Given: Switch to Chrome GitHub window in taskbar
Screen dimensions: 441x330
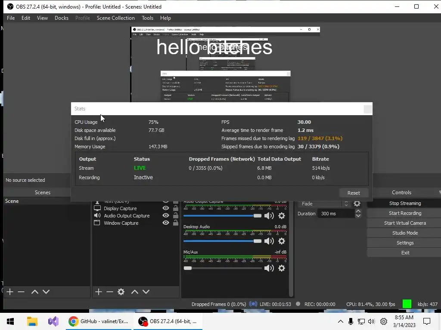Looking at the screenshot, I should 99,321.
